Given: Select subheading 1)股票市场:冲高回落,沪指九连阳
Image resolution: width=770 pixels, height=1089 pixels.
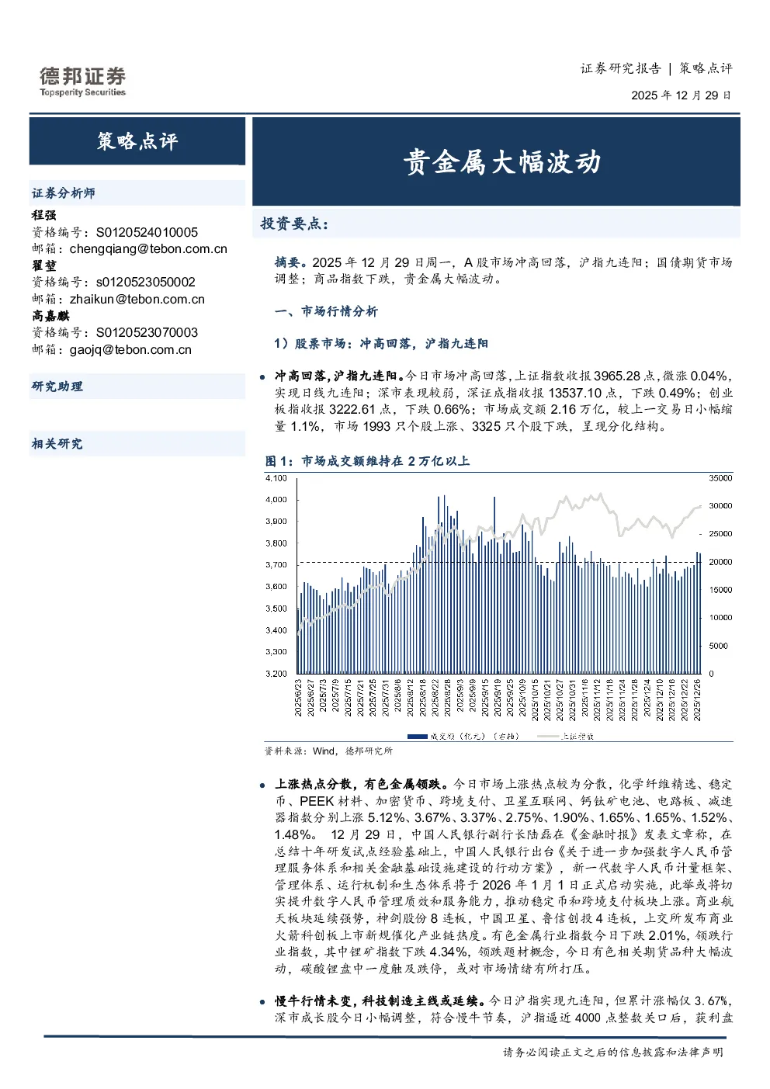Looking at the screenshot, I should pyautogui.click(x=381, y=343).
